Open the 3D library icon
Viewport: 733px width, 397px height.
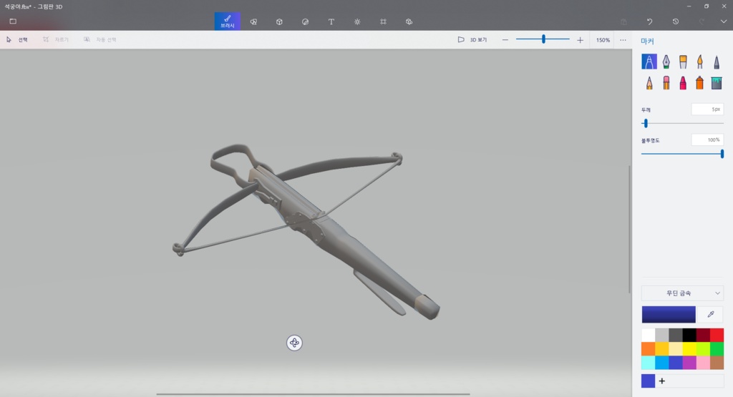(409, 21)
